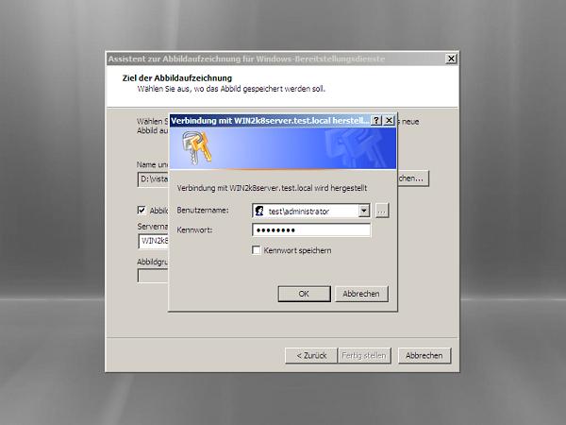Close the Abbildaufzeichnung wizard window
This screenshot has height=425, width=566.
point(451,59)
